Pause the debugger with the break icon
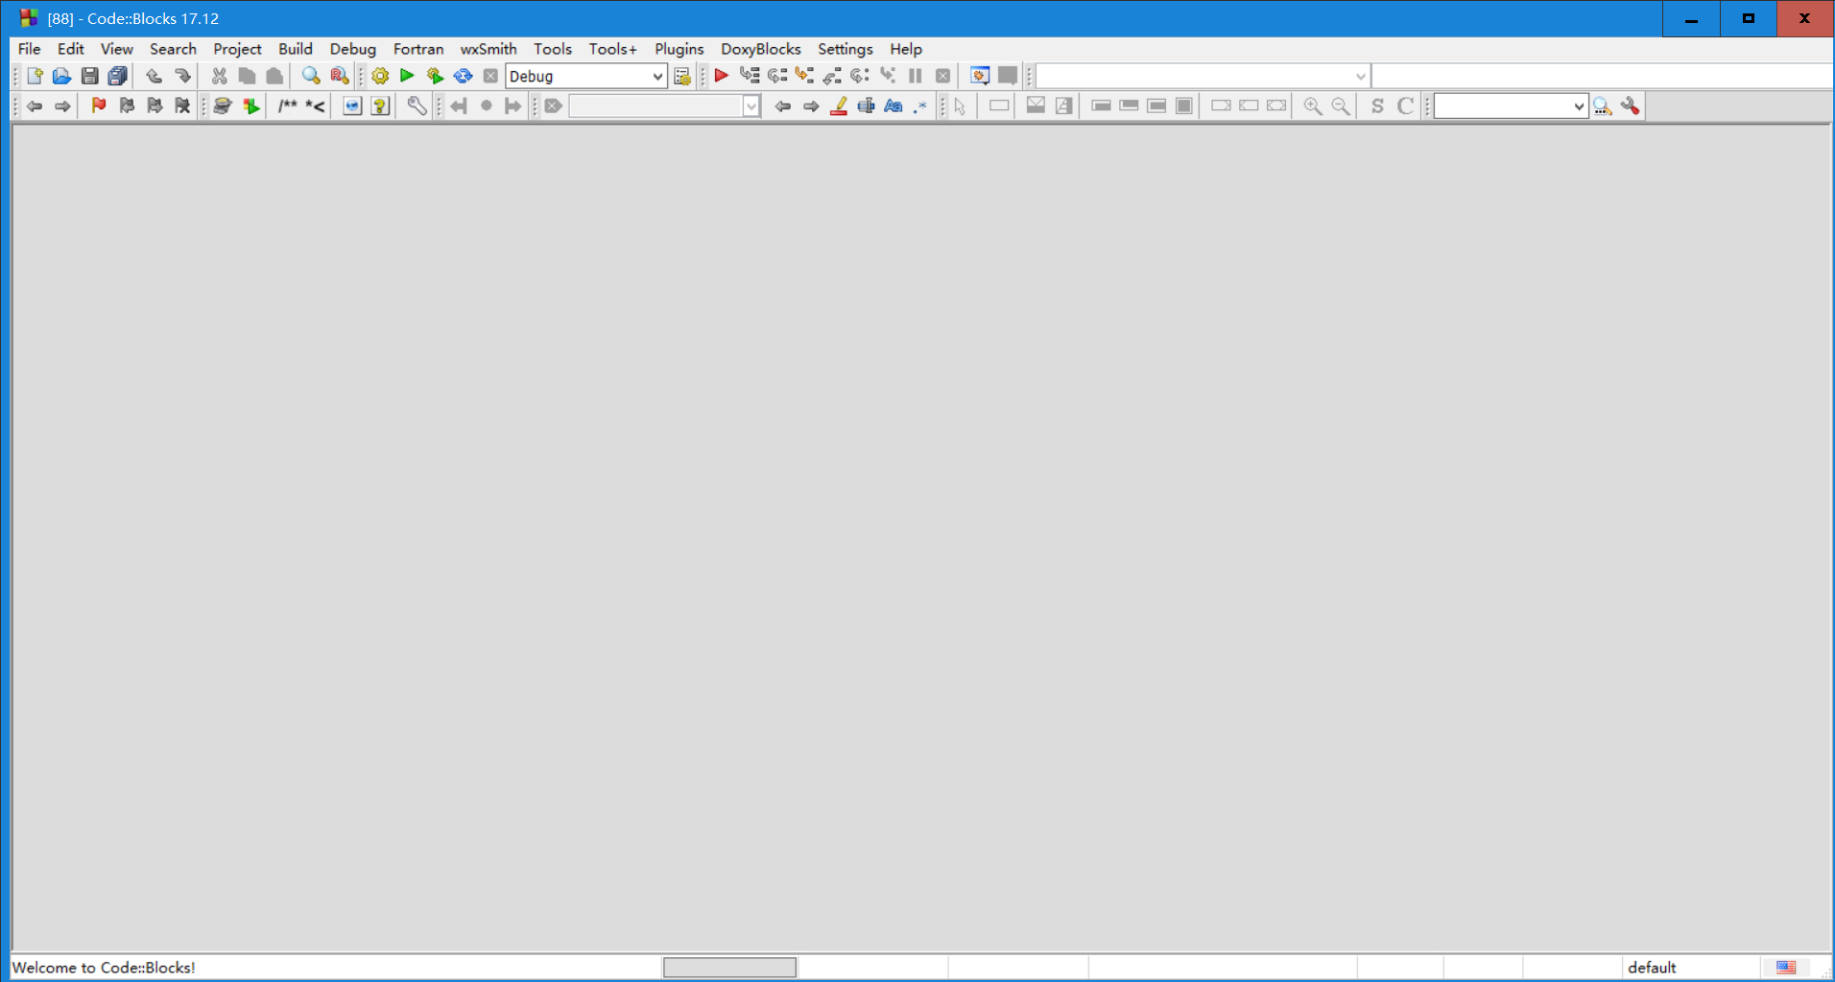 pyautogui.click(x=916, y=76)
